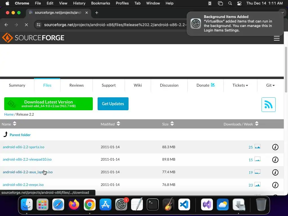
Task: Click the Background Items Added notification
Action: click(235, 24)
